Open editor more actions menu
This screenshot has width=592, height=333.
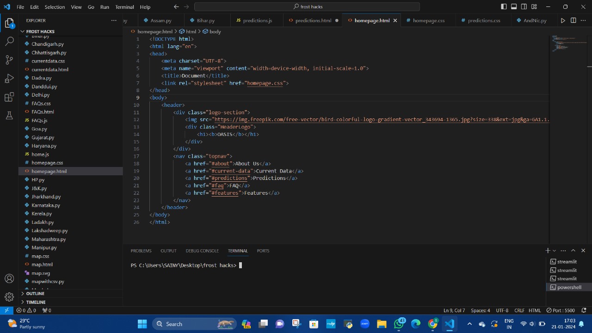[583, 20]
